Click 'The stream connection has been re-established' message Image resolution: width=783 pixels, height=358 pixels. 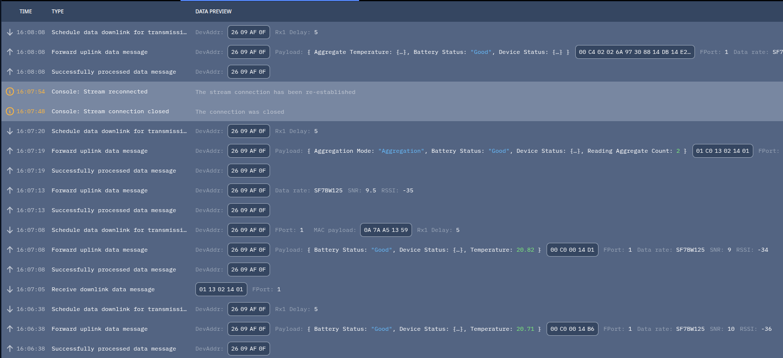pyautogui.click(x=276, y=92)
